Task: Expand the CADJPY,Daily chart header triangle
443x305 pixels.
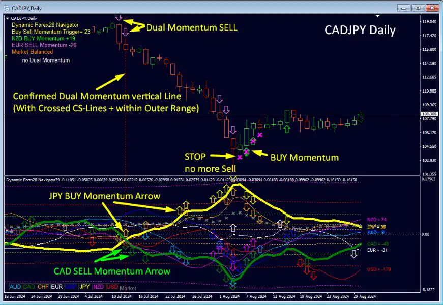Action: pos(7,18)
